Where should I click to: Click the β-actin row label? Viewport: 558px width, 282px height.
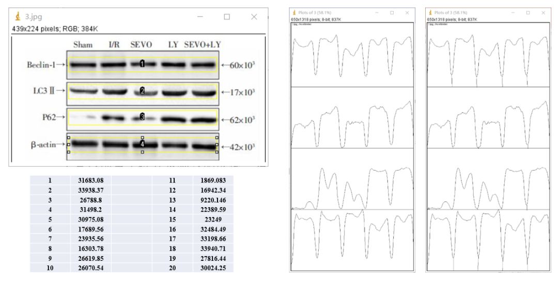[x=43, y=145]
